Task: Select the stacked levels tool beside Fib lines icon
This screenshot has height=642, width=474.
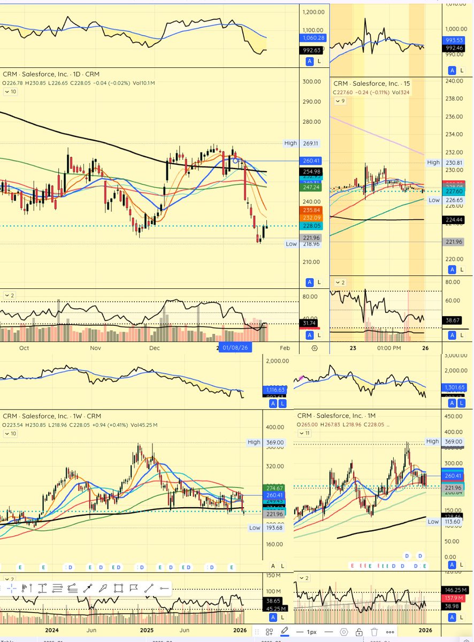Action: [73, 588]
